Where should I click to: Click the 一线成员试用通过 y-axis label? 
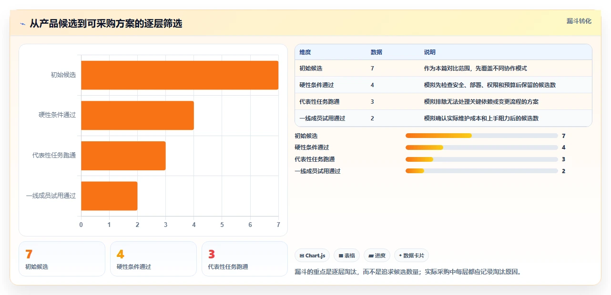pos(51,196)
